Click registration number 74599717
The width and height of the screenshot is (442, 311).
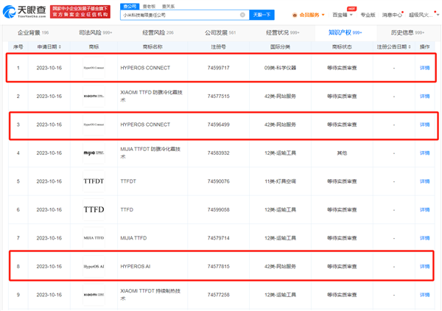point(219,68)
